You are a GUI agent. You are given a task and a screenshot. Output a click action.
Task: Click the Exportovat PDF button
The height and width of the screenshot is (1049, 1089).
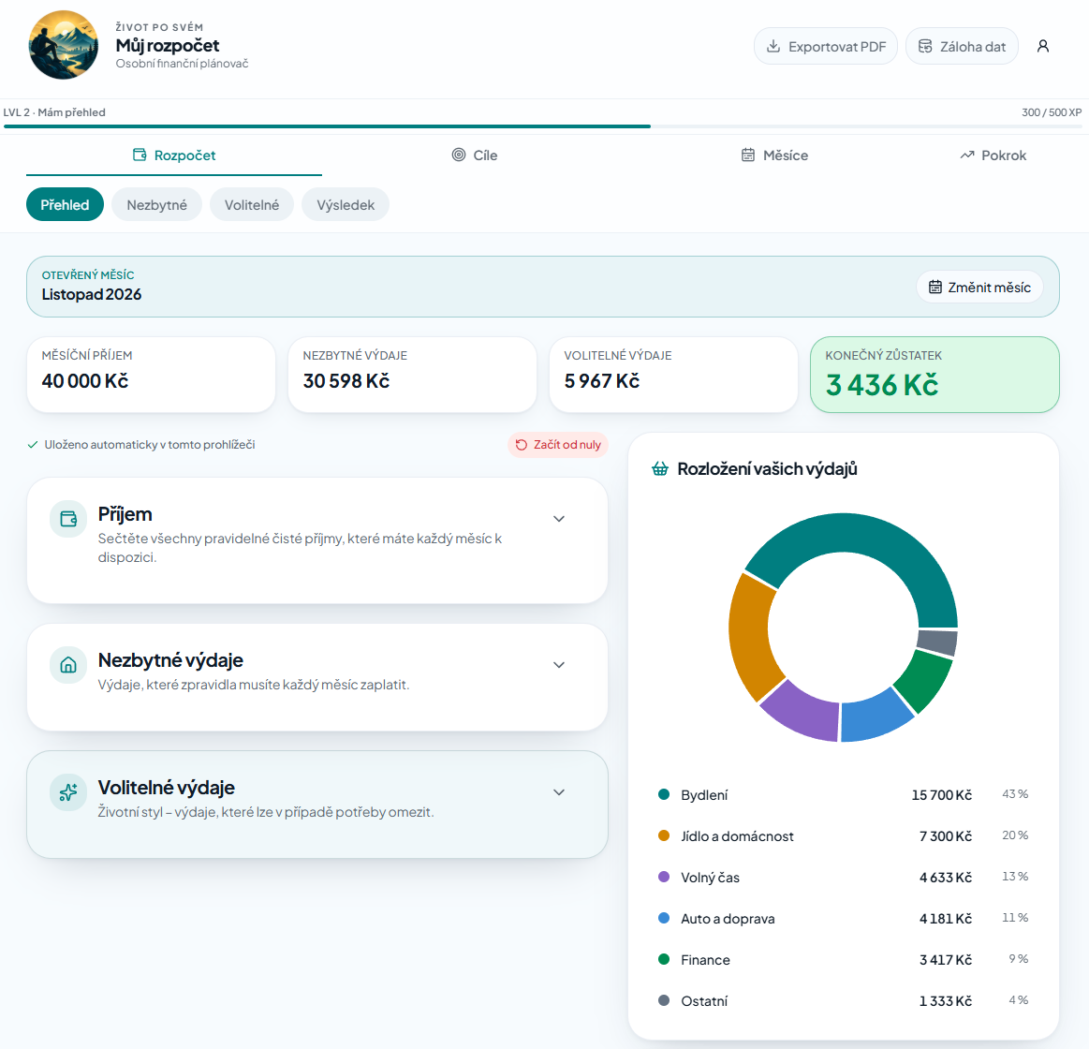826,47
